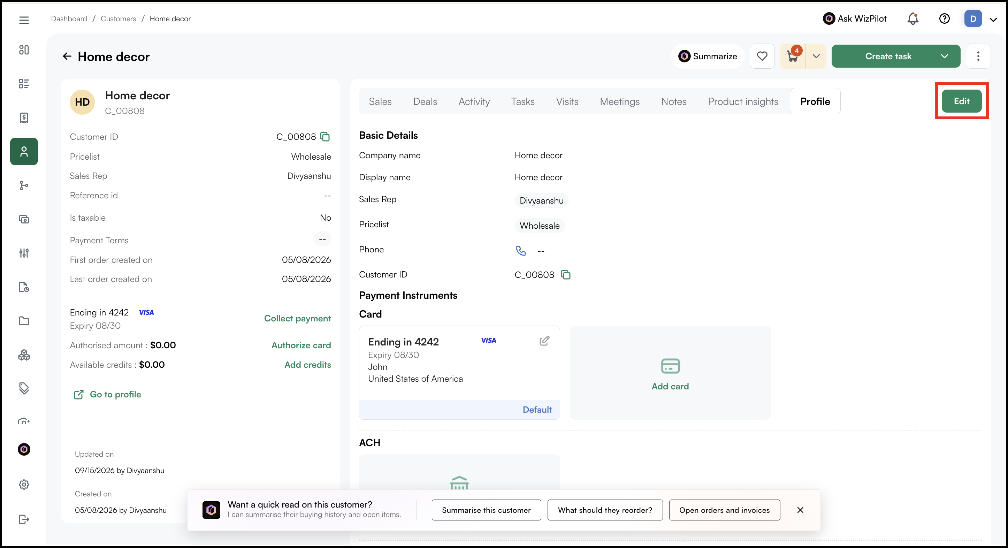Screen dimensions: 1008x548
Task: Copy Customer ID in Basic Details
Action: pos(565,275)
